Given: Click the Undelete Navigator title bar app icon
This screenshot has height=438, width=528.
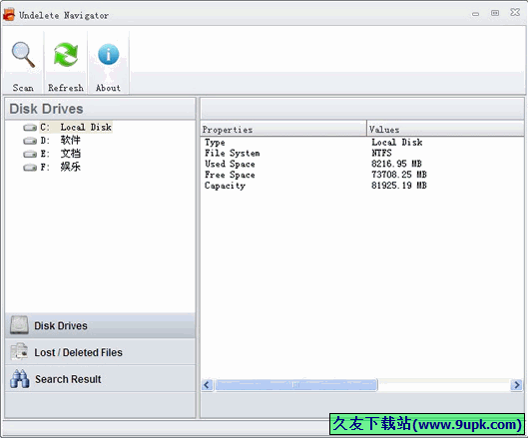Looking at the screenshot, I should click(x=9, y=14).
